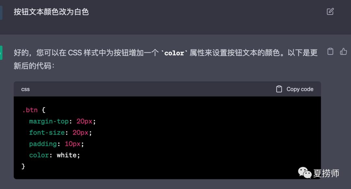Click the user prompt 按钮文本颜色改为白色
Viewport: 351px width, 189px height.
click(51, 12)
